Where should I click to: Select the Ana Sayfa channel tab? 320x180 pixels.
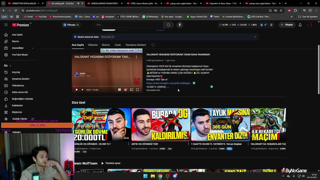[x=78, y=45]
